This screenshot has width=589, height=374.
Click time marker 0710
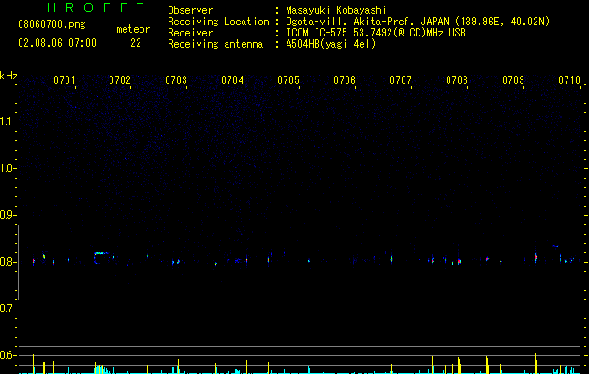569,79
